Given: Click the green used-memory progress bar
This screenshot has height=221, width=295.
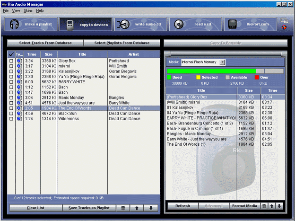Looking at the screenshot, I should coord(211,71).
